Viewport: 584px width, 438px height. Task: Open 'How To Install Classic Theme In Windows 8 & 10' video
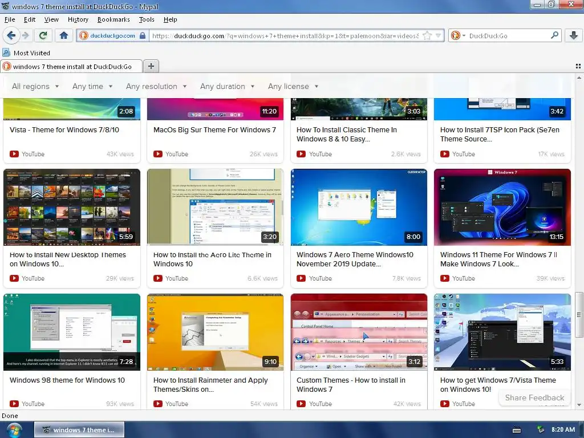point(347,134)
